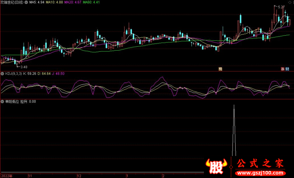Open settings circle next to 欢瑞世纪(日线)
Image resolution: width=294 pixels, height=178 pixels.
coord(26,2)
